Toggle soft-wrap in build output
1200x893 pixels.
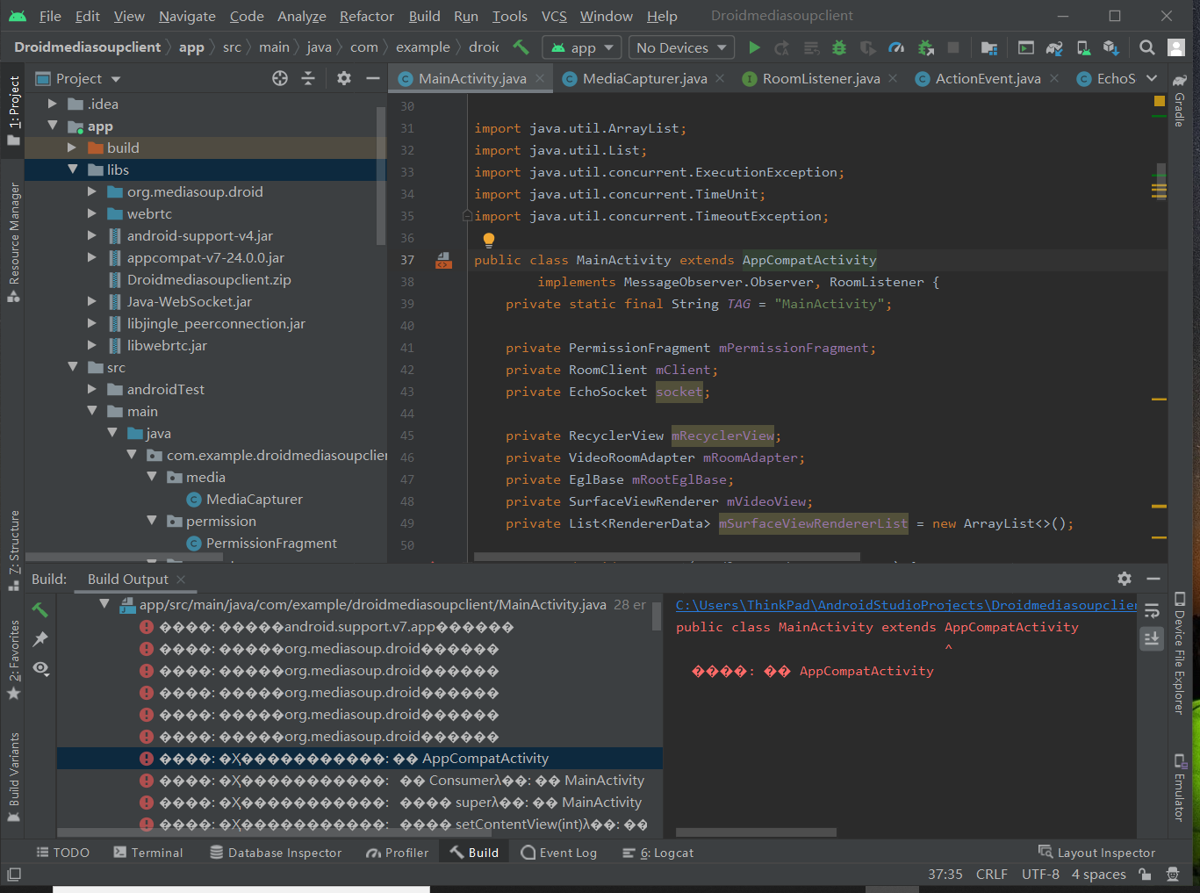pos(1152,610)
